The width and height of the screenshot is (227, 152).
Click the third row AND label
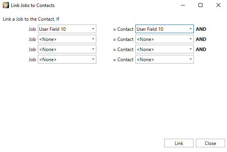(x=201, y=49)
